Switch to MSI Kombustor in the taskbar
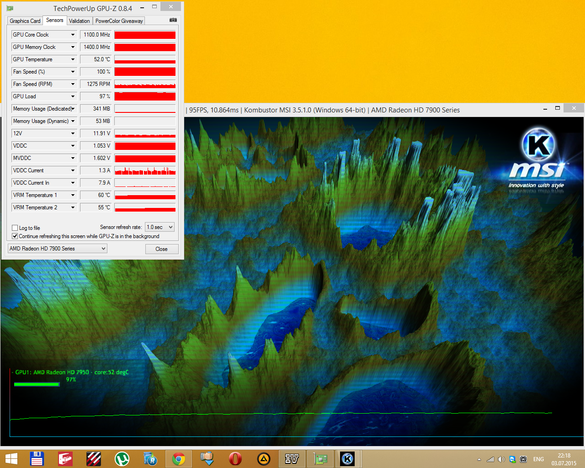This screenshot has height=468, width=585. tap(348, 459)
